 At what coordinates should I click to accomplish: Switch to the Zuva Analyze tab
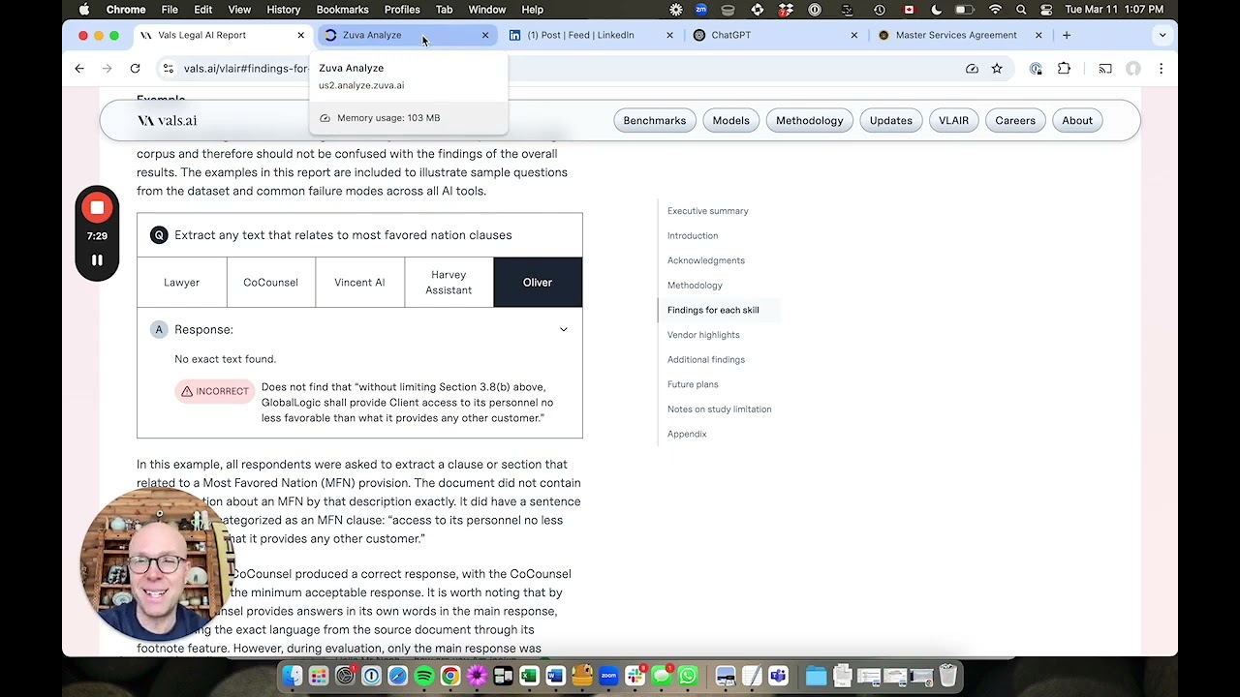point(405,35)
